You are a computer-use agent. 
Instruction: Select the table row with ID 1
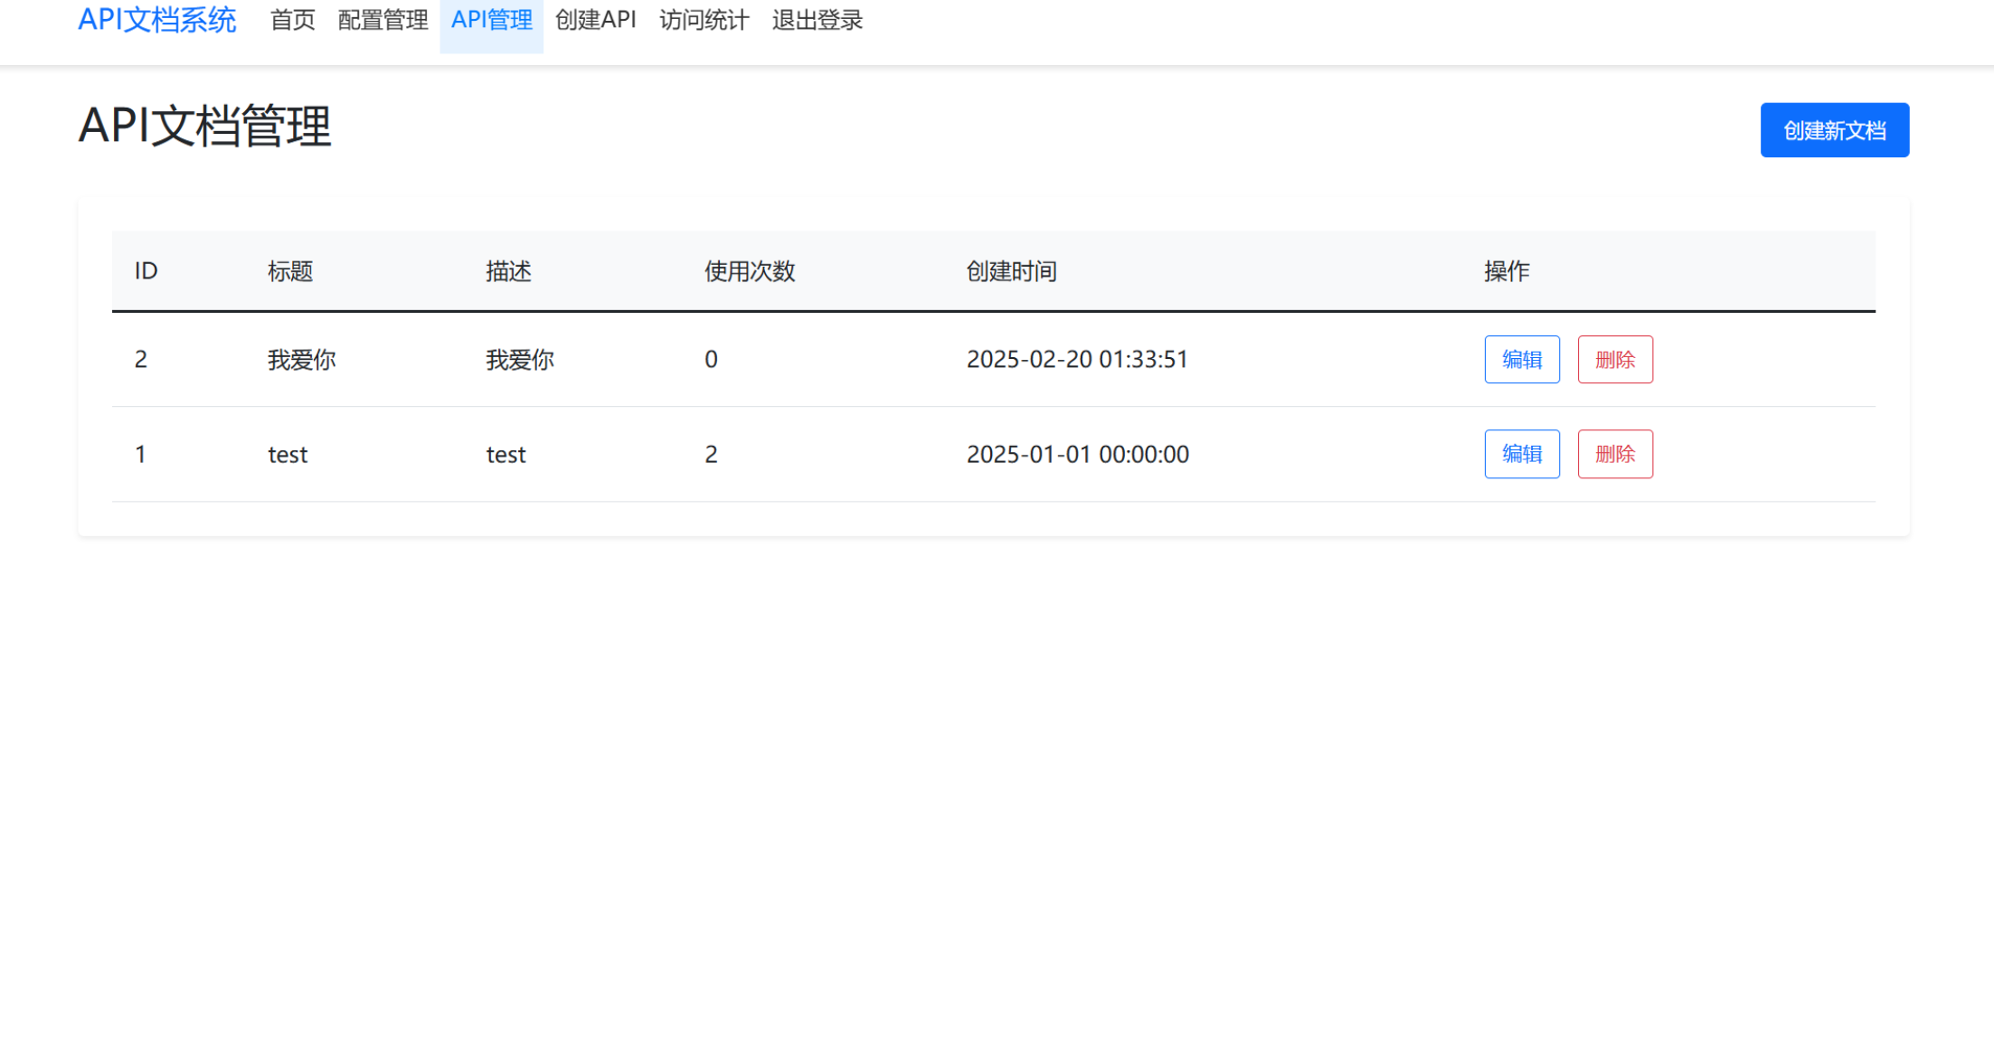pos(814,454)
